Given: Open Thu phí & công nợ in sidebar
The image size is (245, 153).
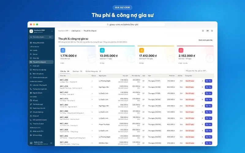Looking at the screenshot, I should tap(41, 62).
